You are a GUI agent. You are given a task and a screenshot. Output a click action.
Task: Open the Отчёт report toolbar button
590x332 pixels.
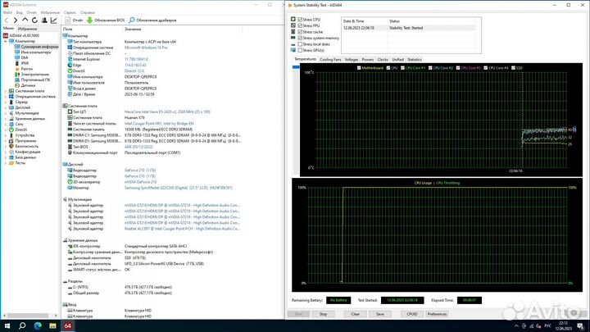coord(74,20)
